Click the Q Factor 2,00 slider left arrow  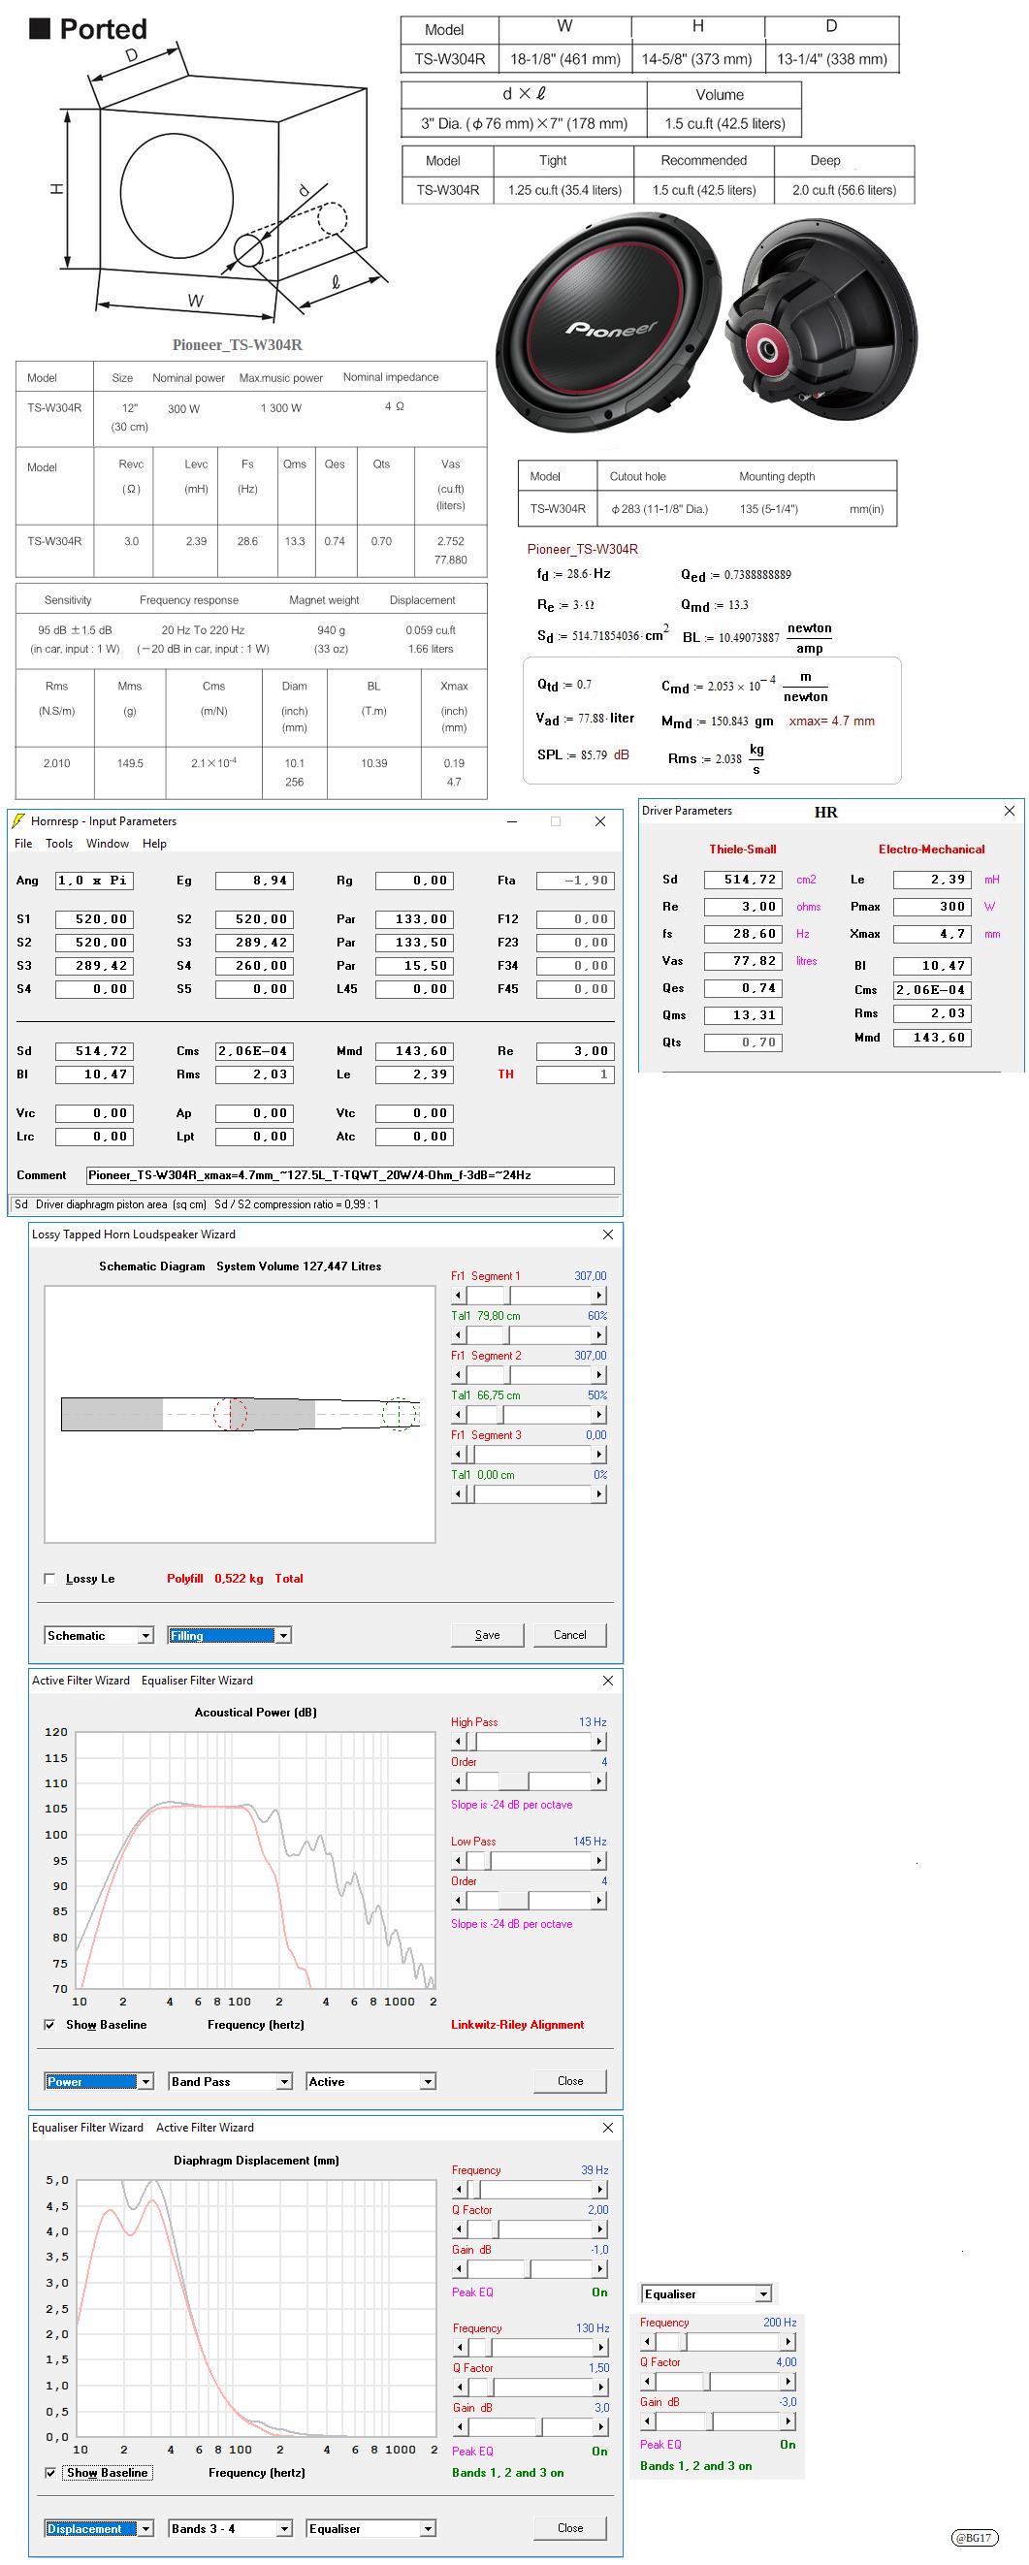tap(459, 2229)
